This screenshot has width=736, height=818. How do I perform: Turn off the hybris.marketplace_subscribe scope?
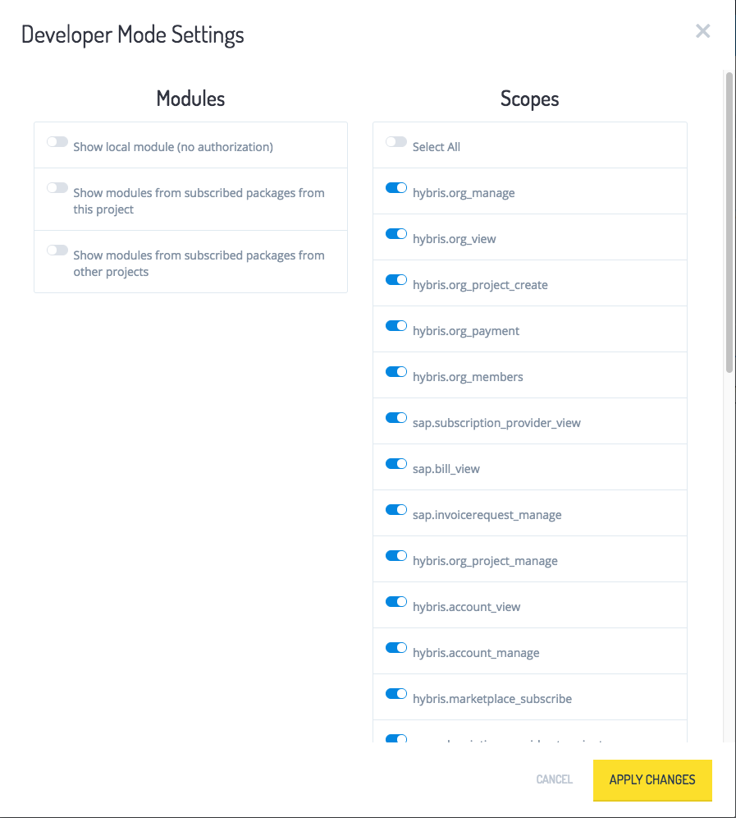395,693
